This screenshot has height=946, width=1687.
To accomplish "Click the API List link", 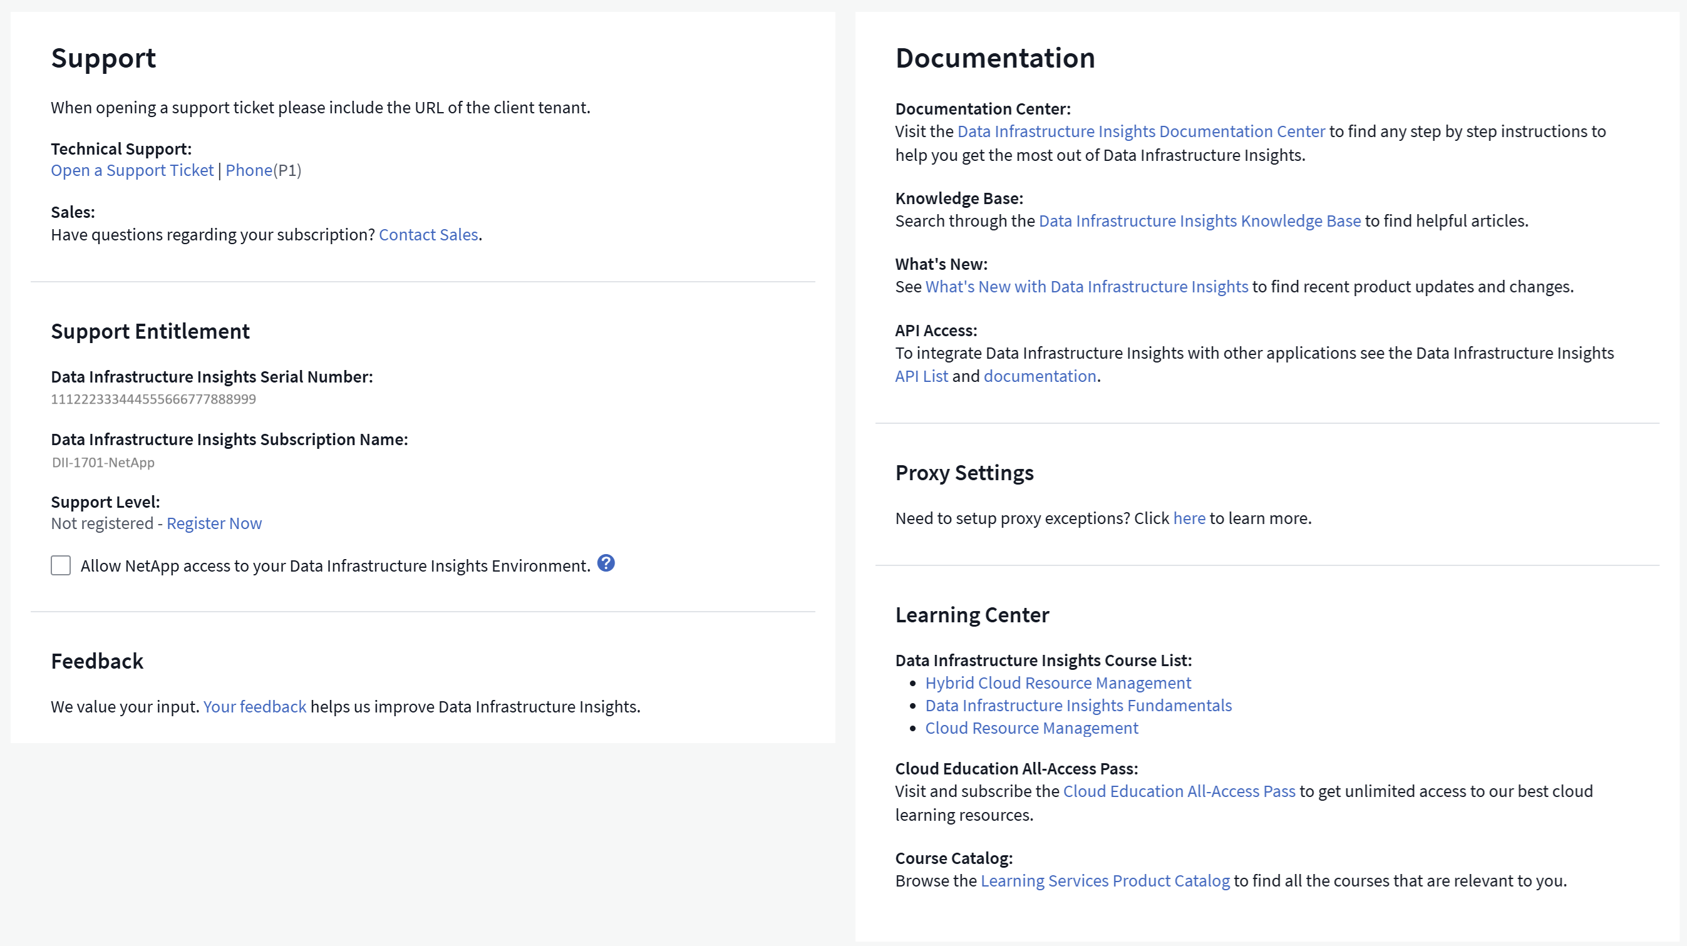I will coord(921,376).
